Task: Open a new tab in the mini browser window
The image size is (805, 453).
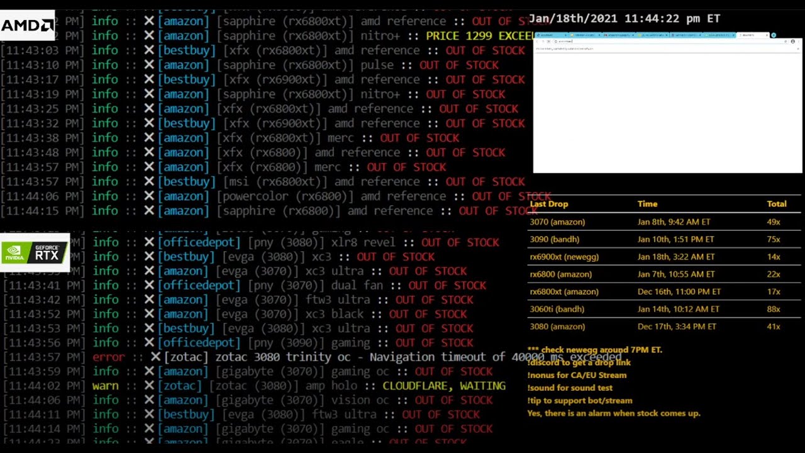Action: 774,35
